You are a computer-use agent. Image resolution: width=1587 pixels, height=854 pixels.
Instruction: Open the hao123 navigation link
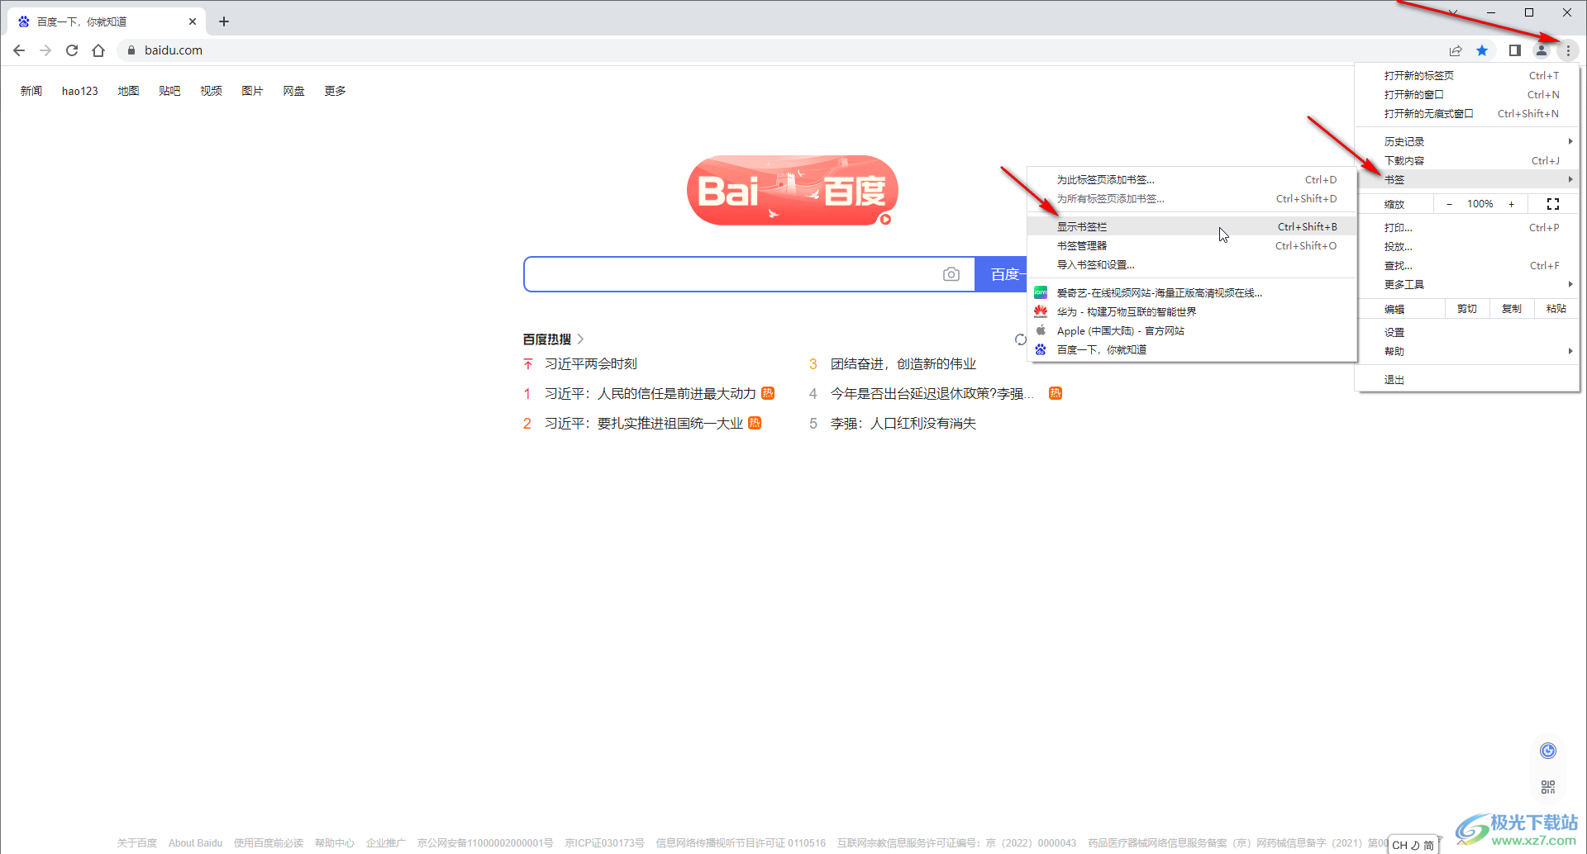[x=80, y=91]
